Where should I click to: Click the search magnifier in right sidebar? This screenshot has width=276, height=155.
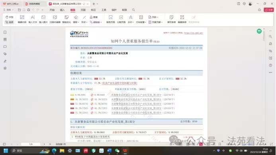[270, 37]
